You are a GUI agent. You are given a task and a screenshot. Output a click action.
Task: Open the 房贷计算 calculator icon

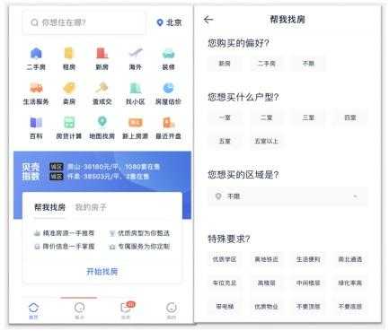coord(69,123)
